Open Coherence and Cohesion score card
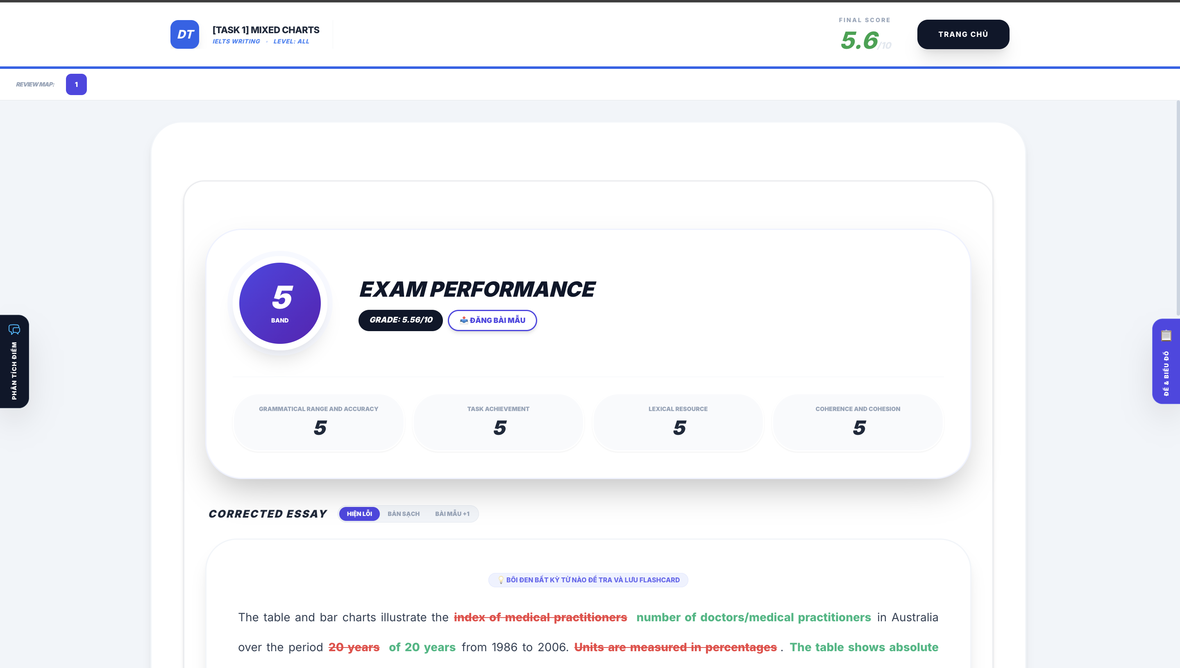Image resolution: width=1180 pixels, height=668 pixels. [x=858, y=423]
